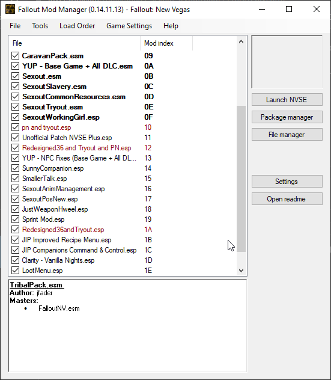Toggle the JustWeaponHweel.esp checkbox

pos(15,209)
